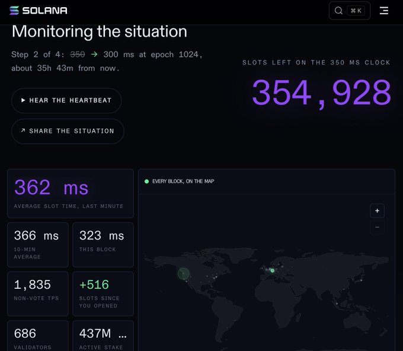Screen dimensions: 403x351
Task: Click Hear the Heartbeat button
Action: pos(66,101)
